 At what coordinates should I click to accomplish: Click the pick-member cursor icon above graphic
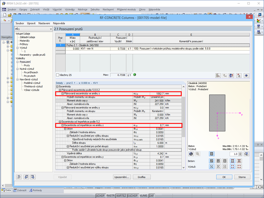tap(239, 75)
